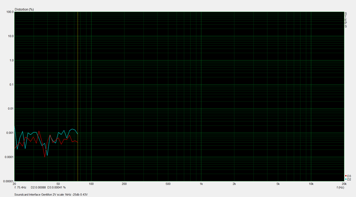
Task: Click the cyan D2 legend marker
Action: (x=346, y=180)
